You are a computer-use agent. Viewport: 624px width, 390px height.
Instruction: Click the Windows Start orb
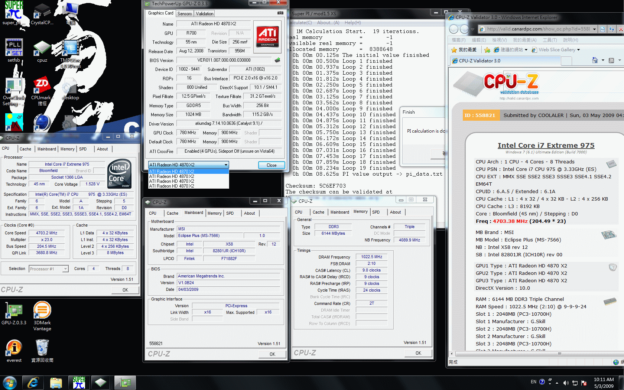coord(10,383)
